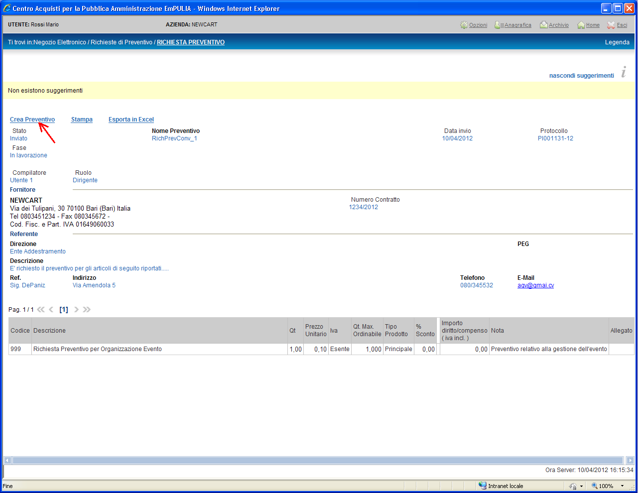The height and width of the screenshot is (493, 638).
Task: Click RICHIESTA PREVENTIVO breadcrumb link
Action: click(191, 42)
